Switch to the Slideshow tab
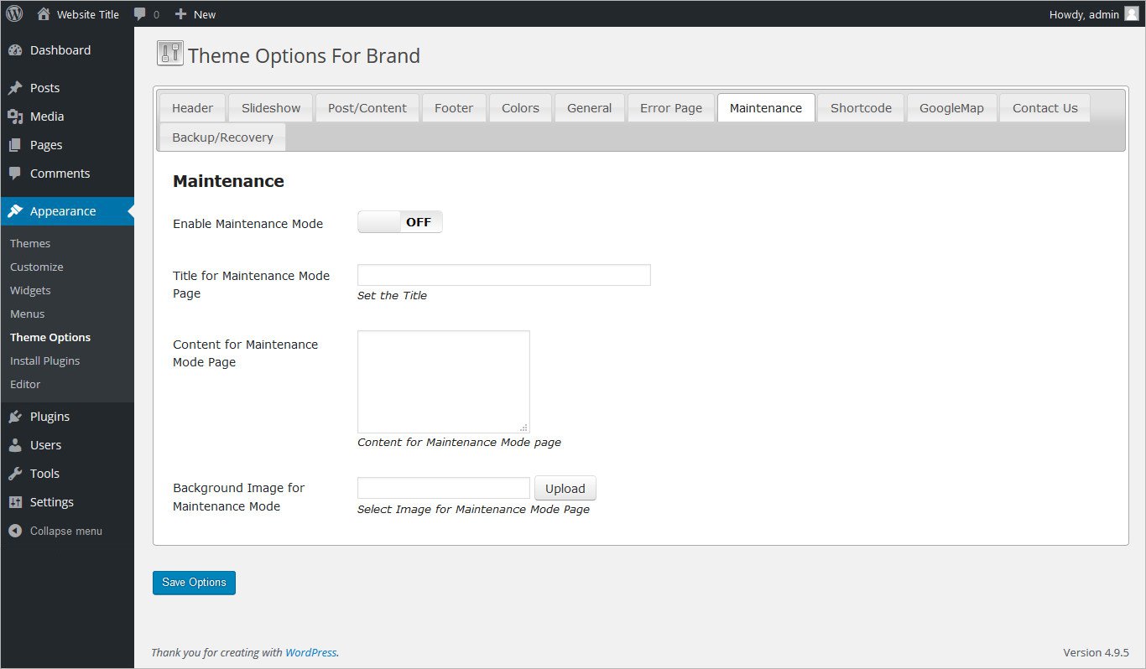 [271, 107]
